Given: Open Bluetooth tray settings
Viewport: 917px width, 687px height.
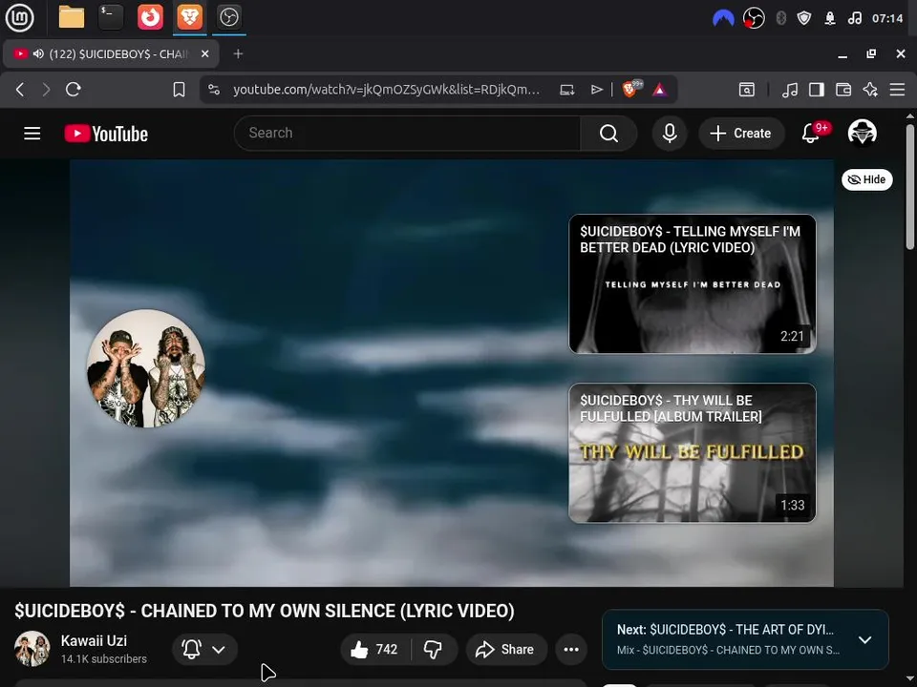Looking at the screenshot, I should coord(780,19).
